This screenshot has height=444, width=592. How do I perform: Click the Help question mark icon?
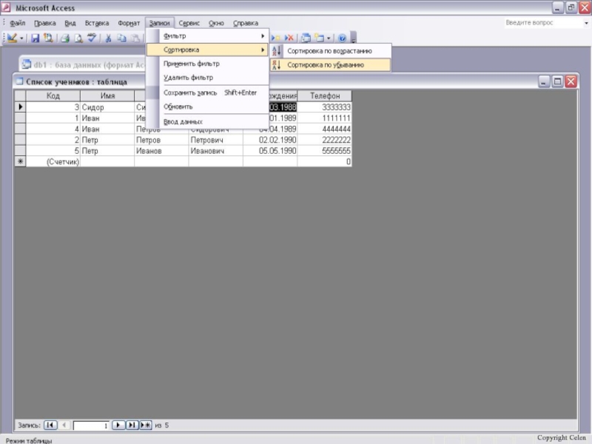pos(342,38)
